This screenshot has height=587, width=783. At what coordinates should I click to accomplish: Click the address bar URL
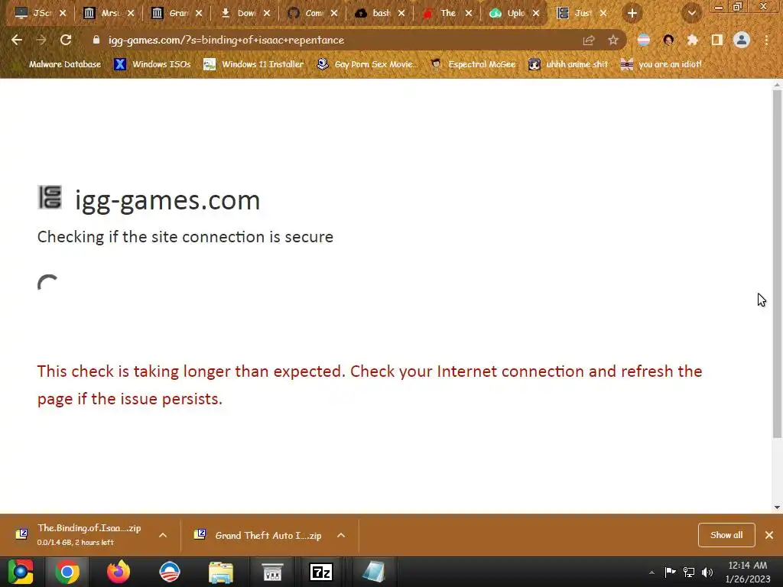click(x=226, y=40)
